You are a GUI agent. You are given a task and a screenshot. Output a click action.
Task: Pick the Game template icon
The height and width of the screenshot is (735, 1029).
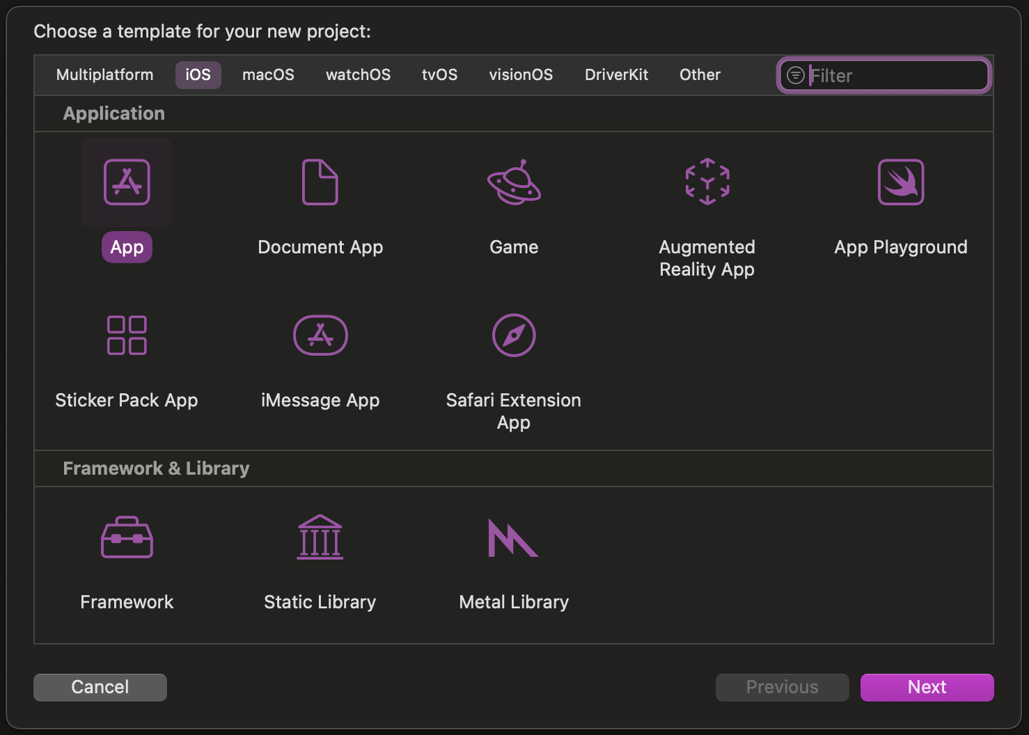coord(514,182)
